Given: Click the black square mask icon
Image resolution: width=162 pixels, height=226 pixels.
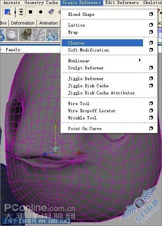Looking at the screenshot, I should click(x=30, y=12).
